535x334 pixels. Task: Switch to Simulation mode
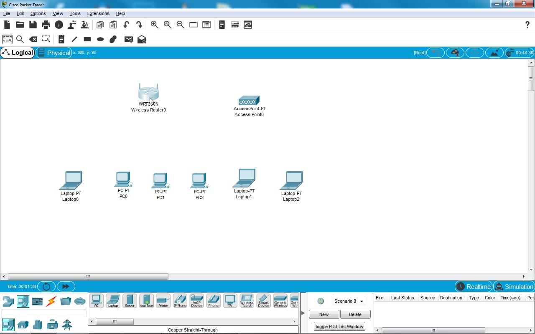(x=514, y=286)
